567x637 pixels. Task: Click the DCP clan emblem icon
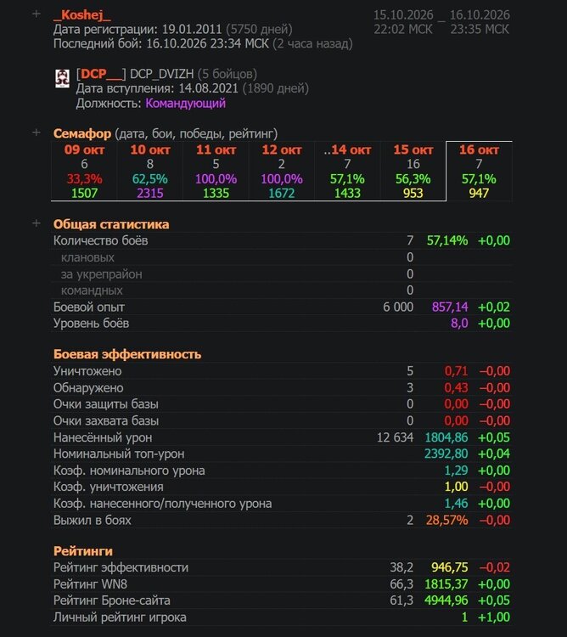63,78
